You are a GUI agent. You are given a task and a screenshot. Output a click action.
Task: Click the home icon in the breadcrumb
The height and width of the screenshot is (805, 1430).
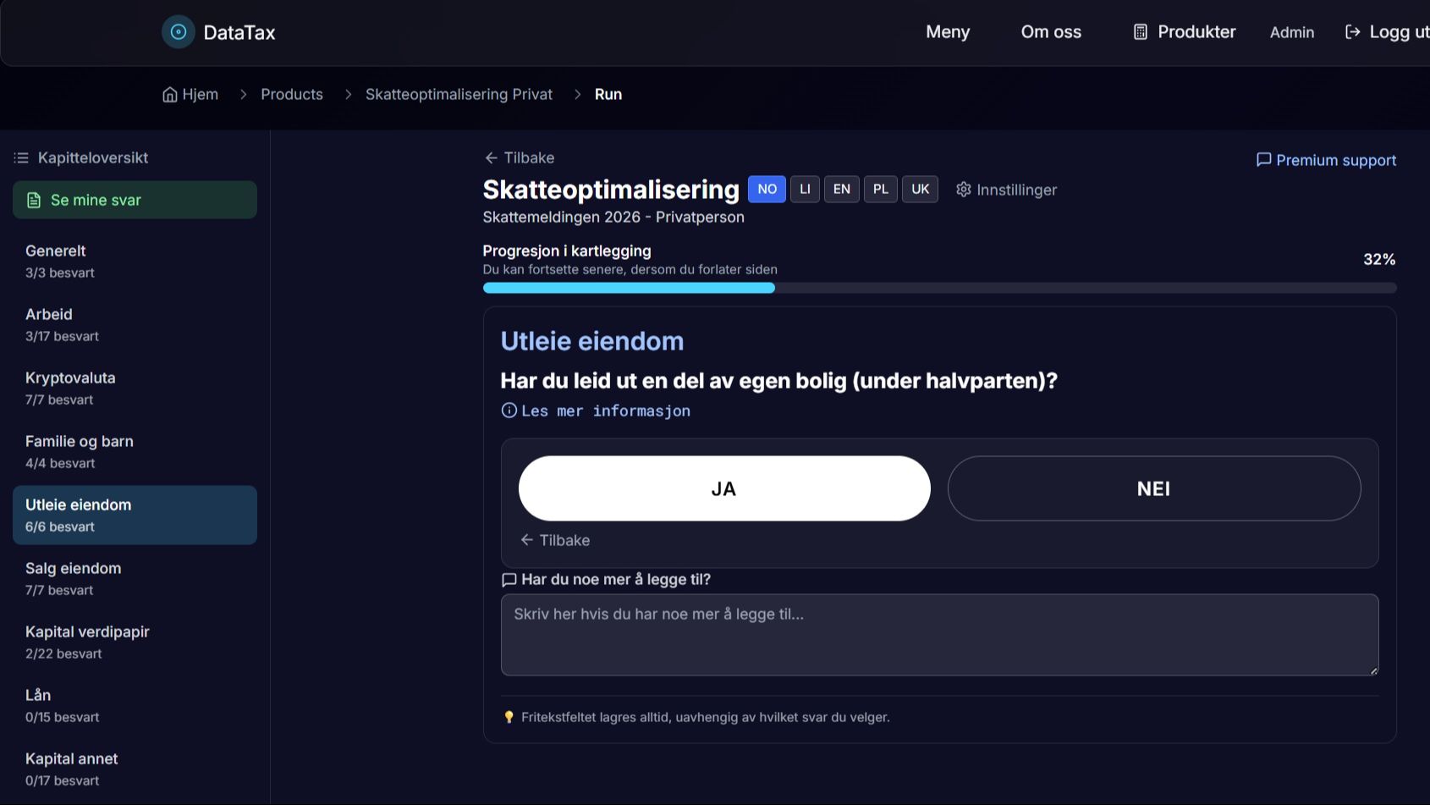169,94
